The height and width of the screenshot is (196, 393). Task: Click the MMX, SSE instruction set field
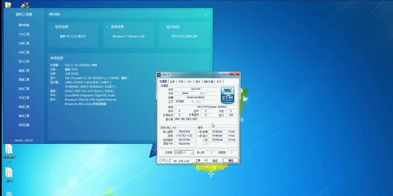click(205, 121)
